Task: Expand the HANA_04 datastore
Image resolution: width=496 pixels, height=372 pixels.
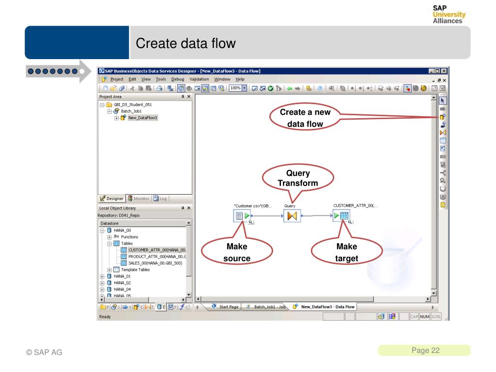Action: 102,290
